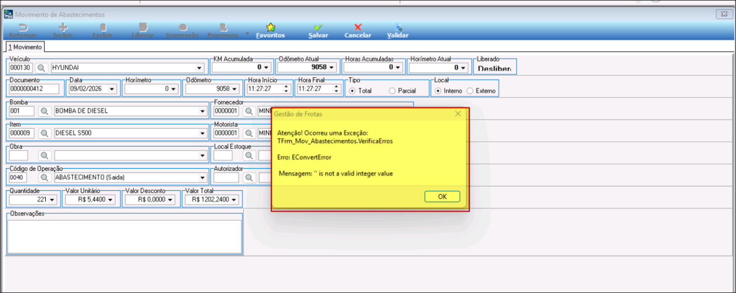Choose the Total tipo radio button

[352, 91]
